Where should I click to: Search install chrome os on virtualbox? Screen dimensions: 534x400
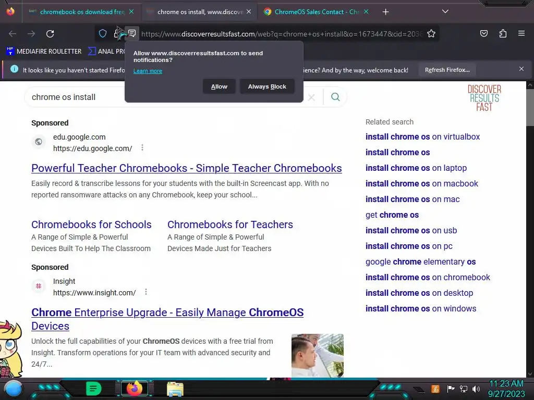pyautogui.click(x=422, y=137)
